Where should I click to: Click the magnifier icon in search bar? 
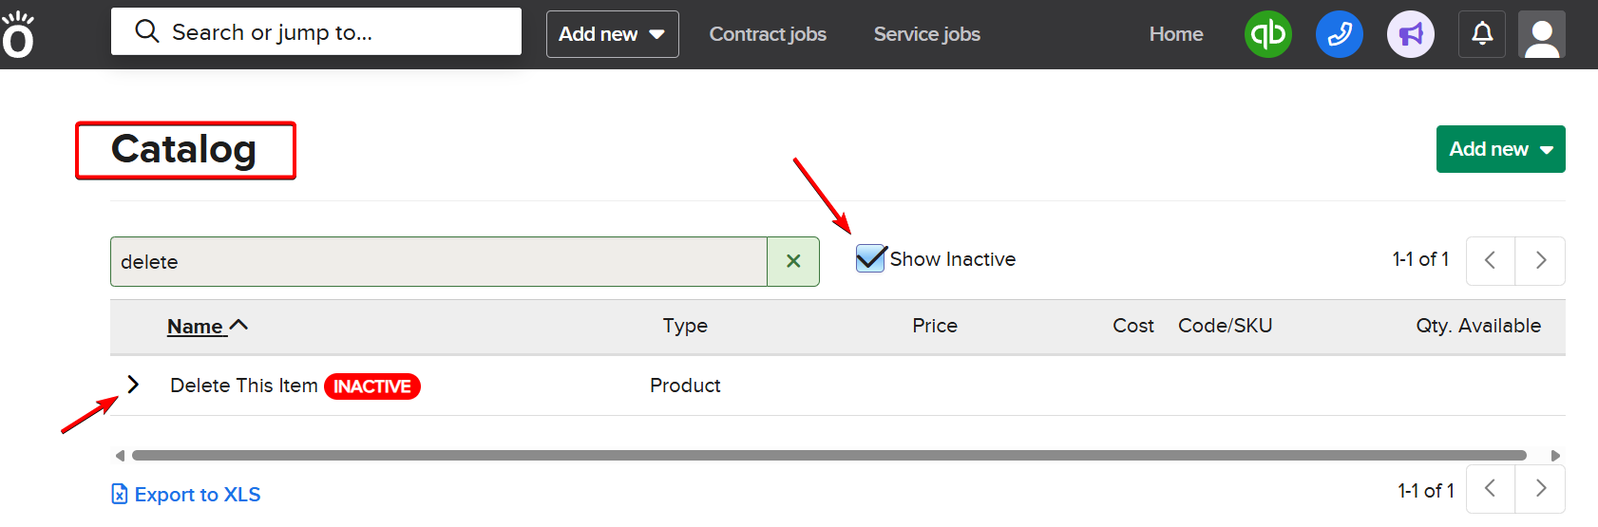pyautogui.click(x=146, y=31)
